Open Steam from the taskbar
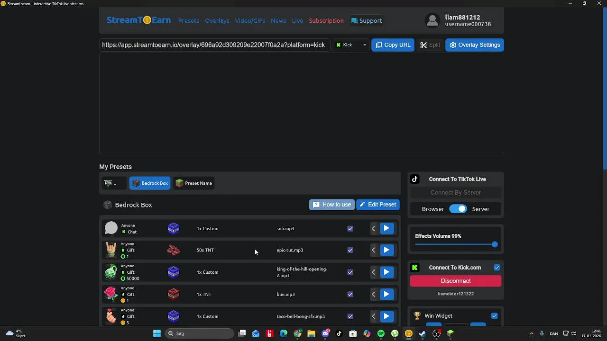 click(423, 333)
